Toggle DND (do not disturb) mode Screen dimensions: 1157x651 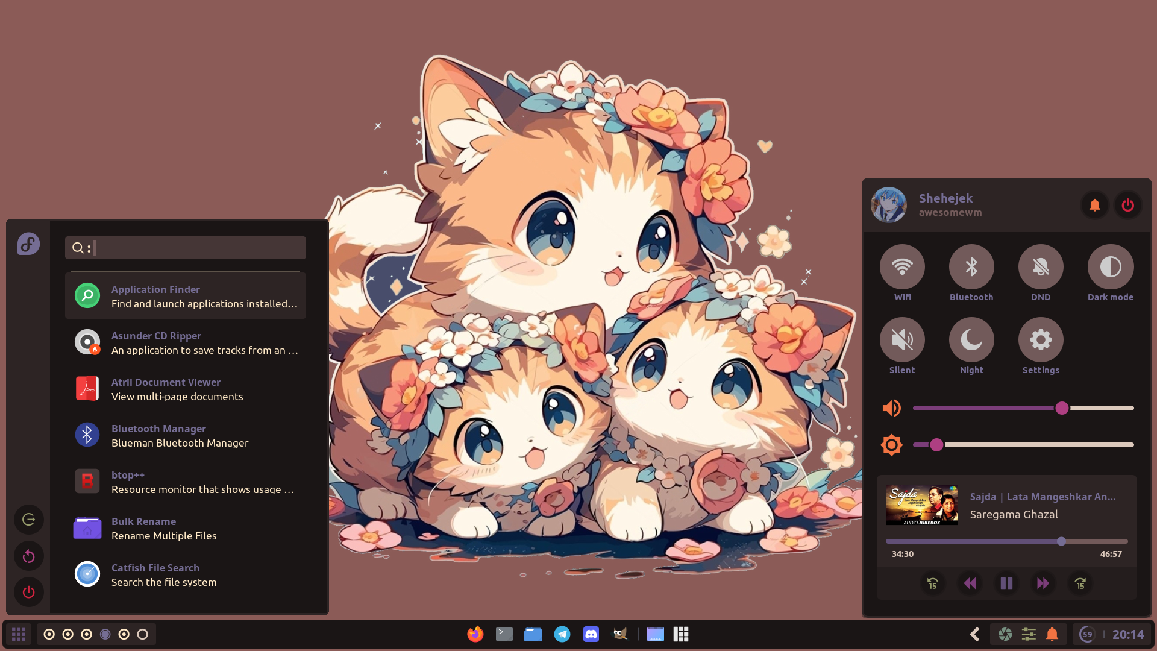coord(1041,267)
